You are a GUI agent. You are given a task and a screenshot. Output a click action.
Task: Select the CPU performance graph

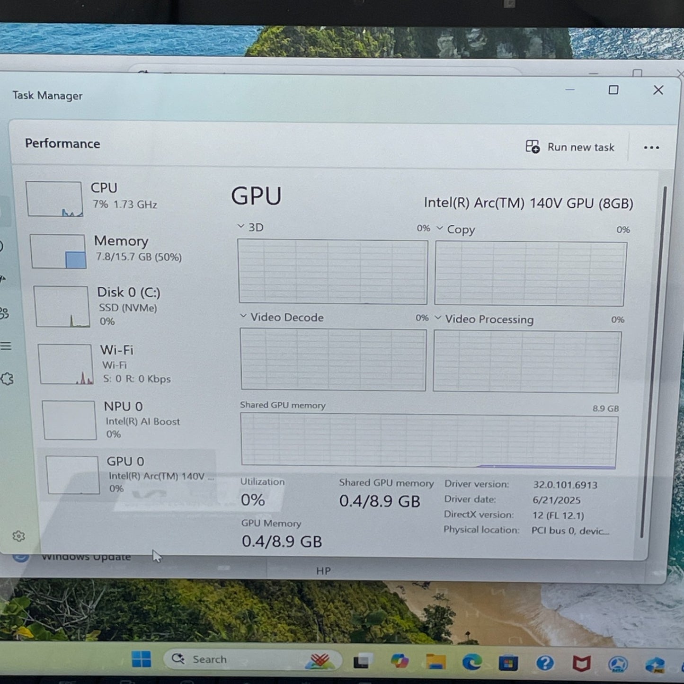click(x=54, y=198)
